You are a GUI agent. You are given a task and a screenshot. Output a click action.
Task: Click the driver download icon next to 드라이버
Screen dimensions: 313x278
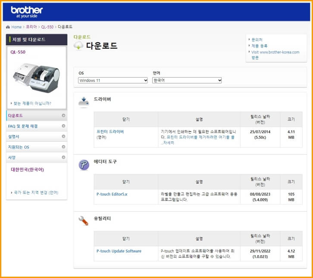(84, 102)
